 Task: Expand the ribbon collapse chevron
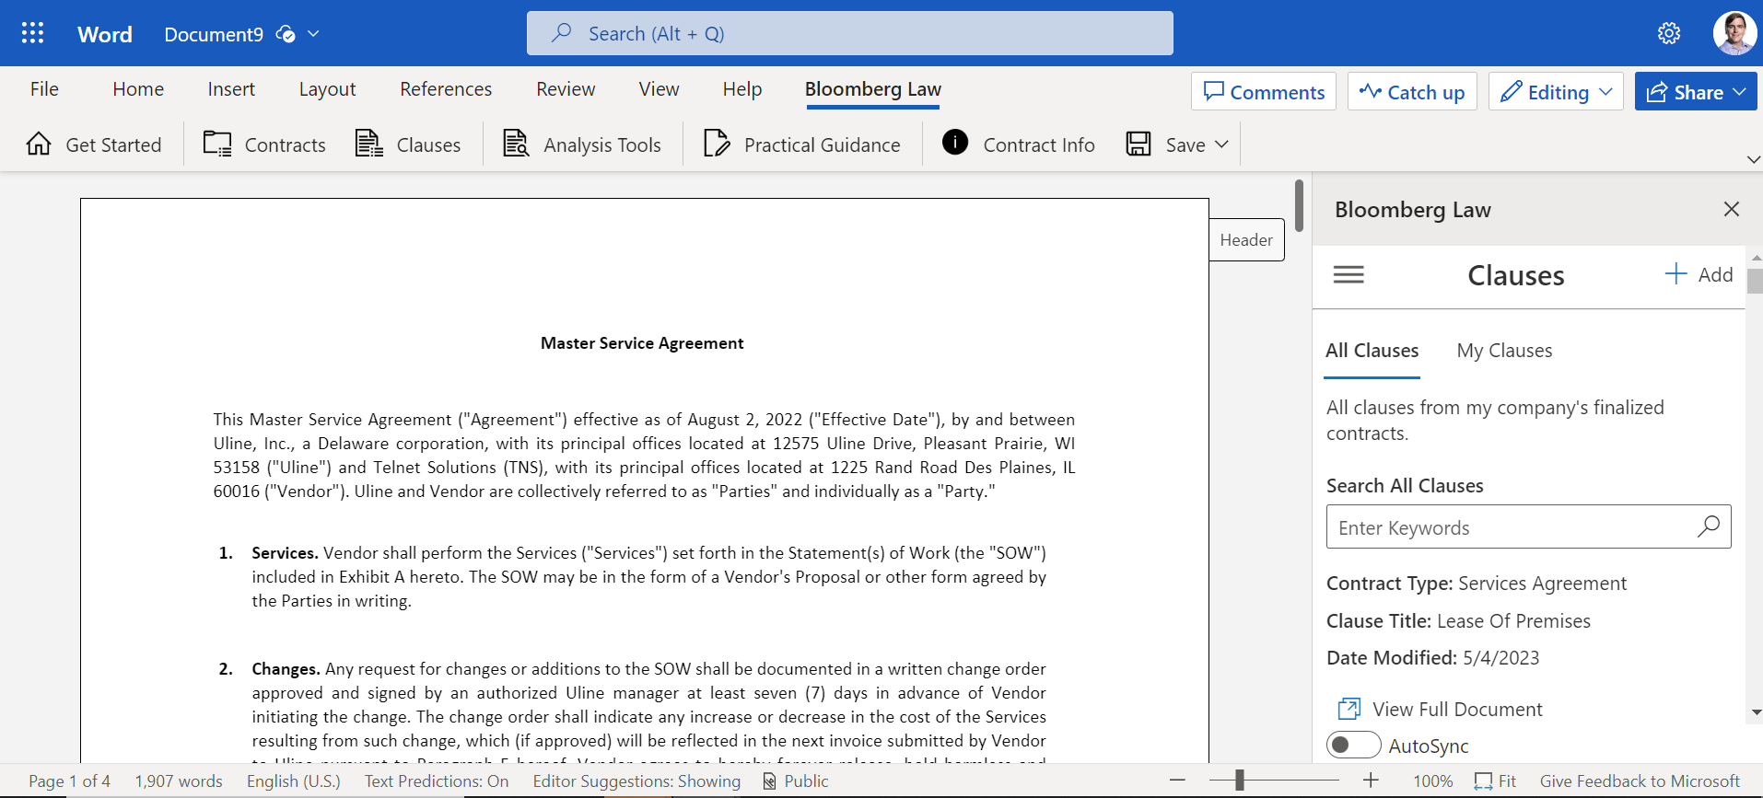click(x=1753, y=159)
